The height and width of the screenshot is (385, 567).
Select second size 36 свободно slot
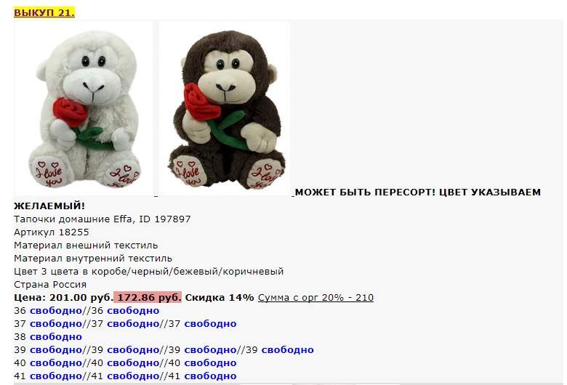click(x=133, y=311)
